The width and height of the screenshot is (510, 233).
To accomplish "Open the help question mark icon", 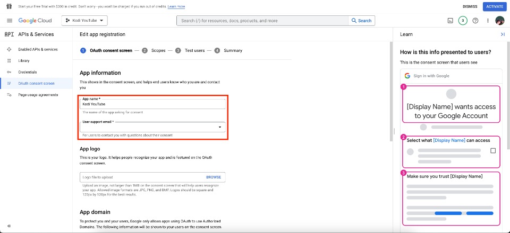I will tap(475, 21).
